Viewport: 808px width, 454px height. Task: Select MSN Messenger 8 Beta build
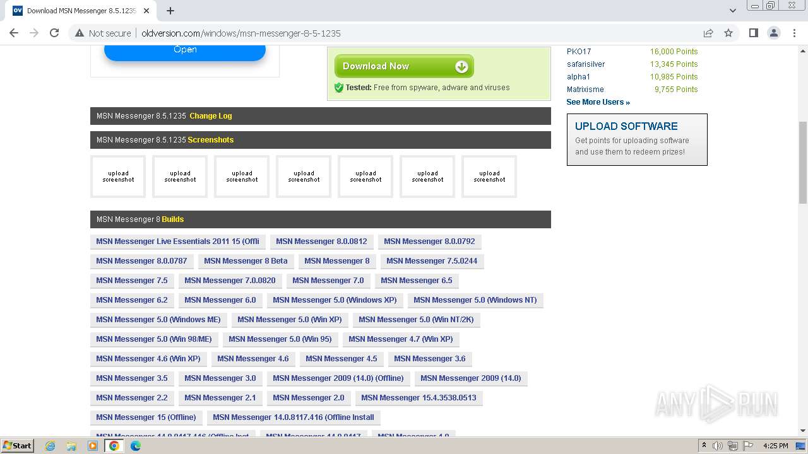pyautogui.click(x=246, y=261)
